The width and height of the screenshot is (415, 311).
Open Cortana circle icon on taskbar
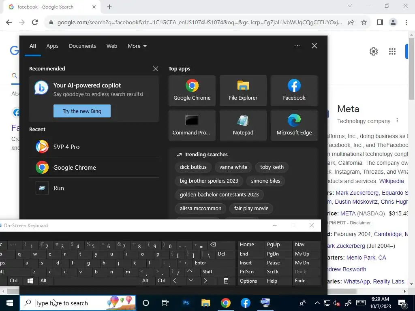(146, 303)
